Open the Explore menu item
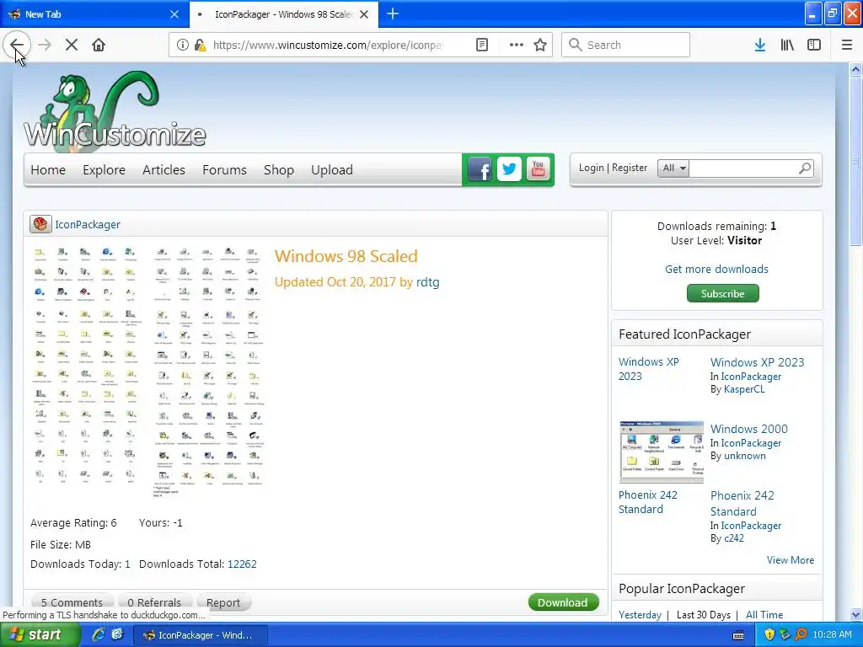 point(104,170)
